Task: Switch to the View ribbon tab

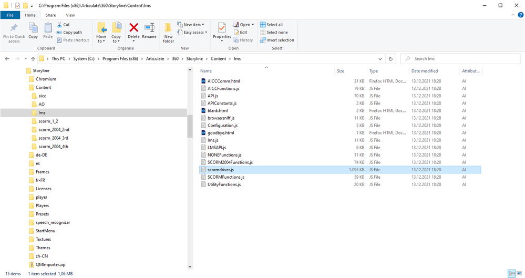Action: pos(70,15)
